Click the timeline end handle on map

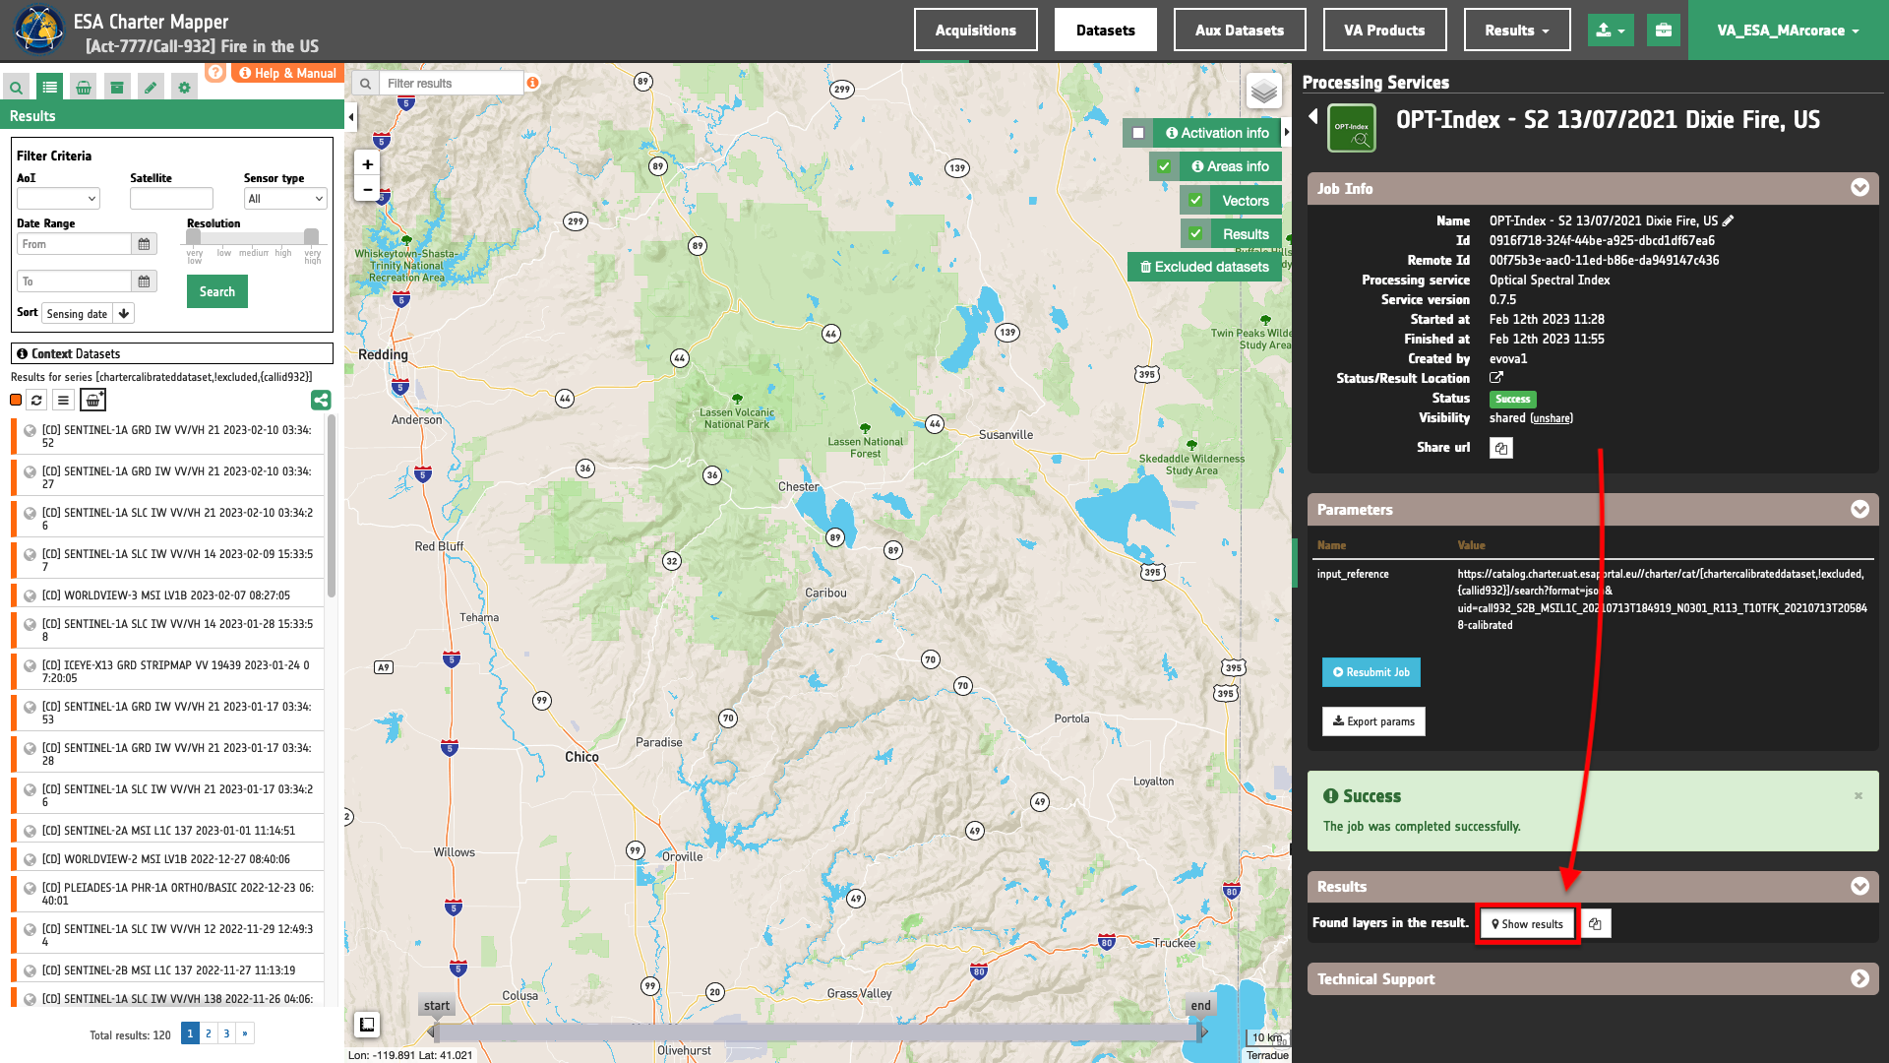(x=1201, y=1031)
